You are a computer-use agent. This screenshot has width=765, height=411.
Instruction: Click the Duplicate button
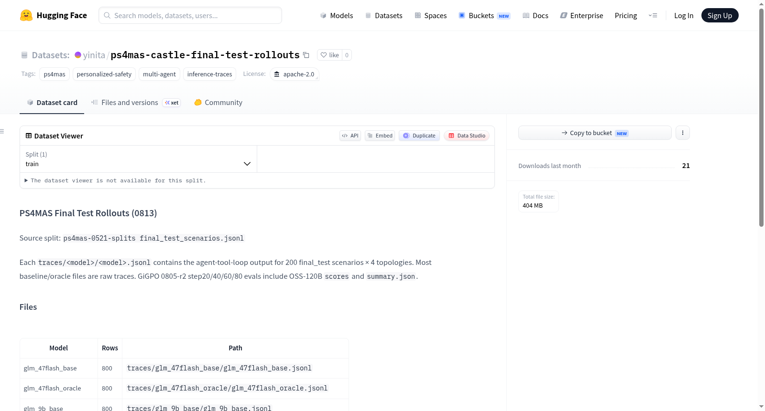(419, 136)
